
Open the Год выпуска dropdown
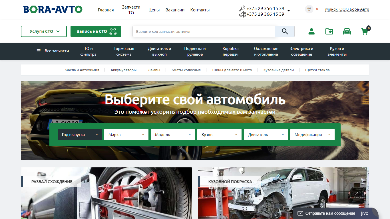click(80, 135)
